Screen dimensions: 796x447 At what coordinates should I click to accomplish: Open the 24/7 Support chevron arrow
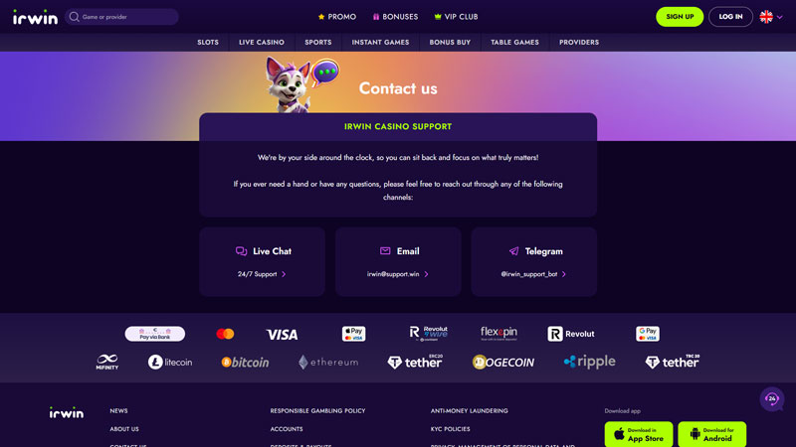[x=284, y=274]
